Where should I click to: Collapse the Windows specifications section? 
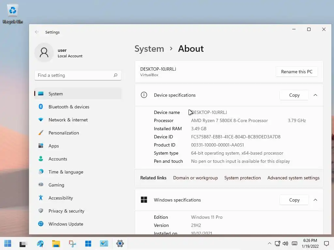pyautogui.click(x=315, y=200)
